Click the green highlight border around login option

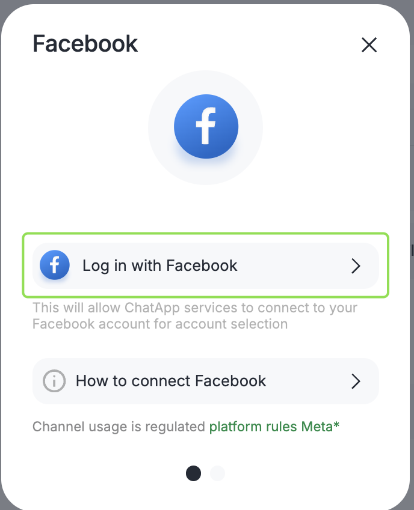click(x=206, y=234)
